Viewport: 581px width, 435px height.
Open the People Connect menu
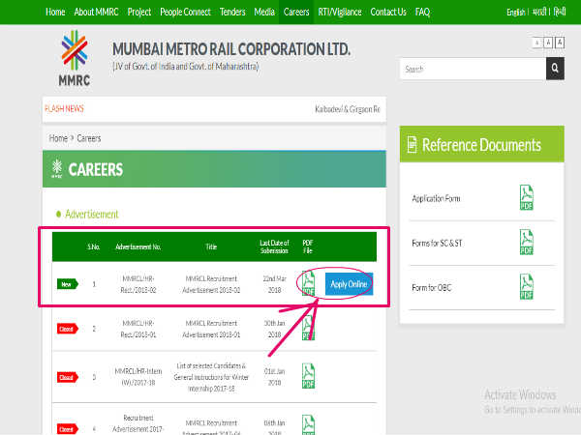185,13
